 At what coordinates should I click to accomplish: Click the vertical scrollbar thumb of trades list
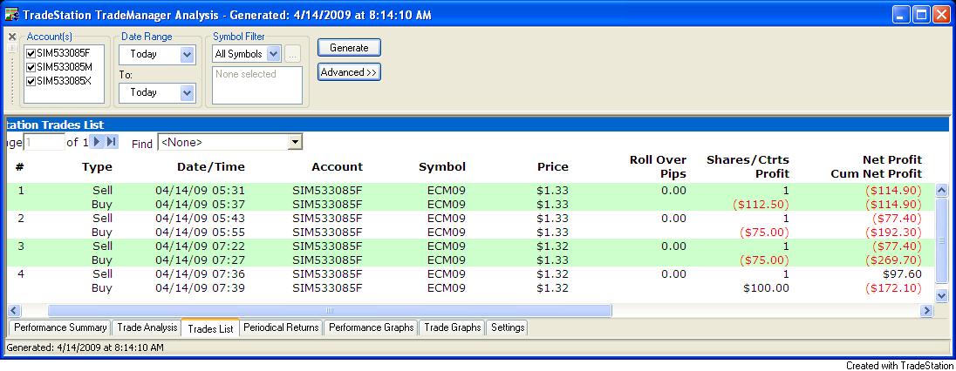[x=941, y=240]
